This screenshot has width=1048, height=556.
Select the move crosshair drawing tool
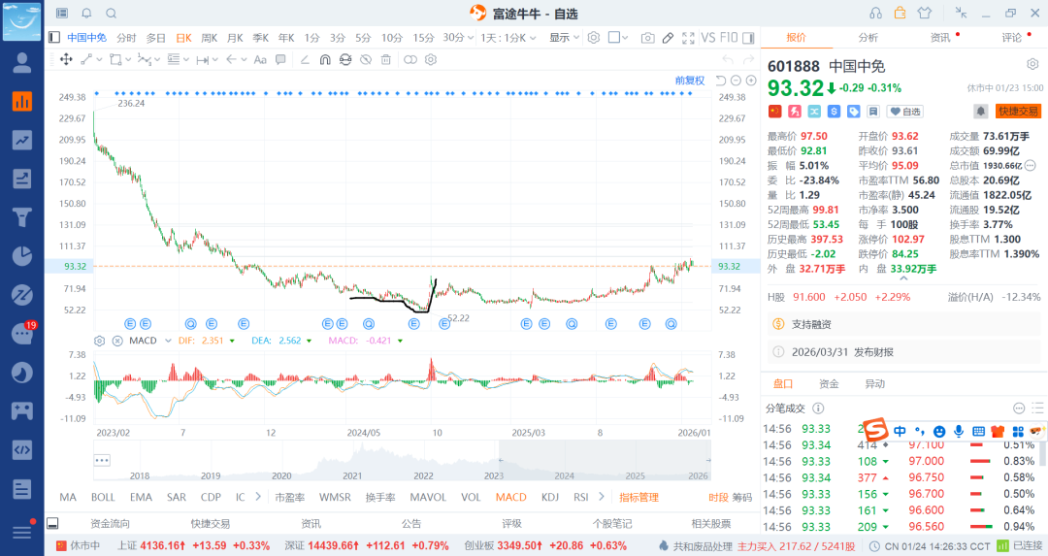(66, 59)
